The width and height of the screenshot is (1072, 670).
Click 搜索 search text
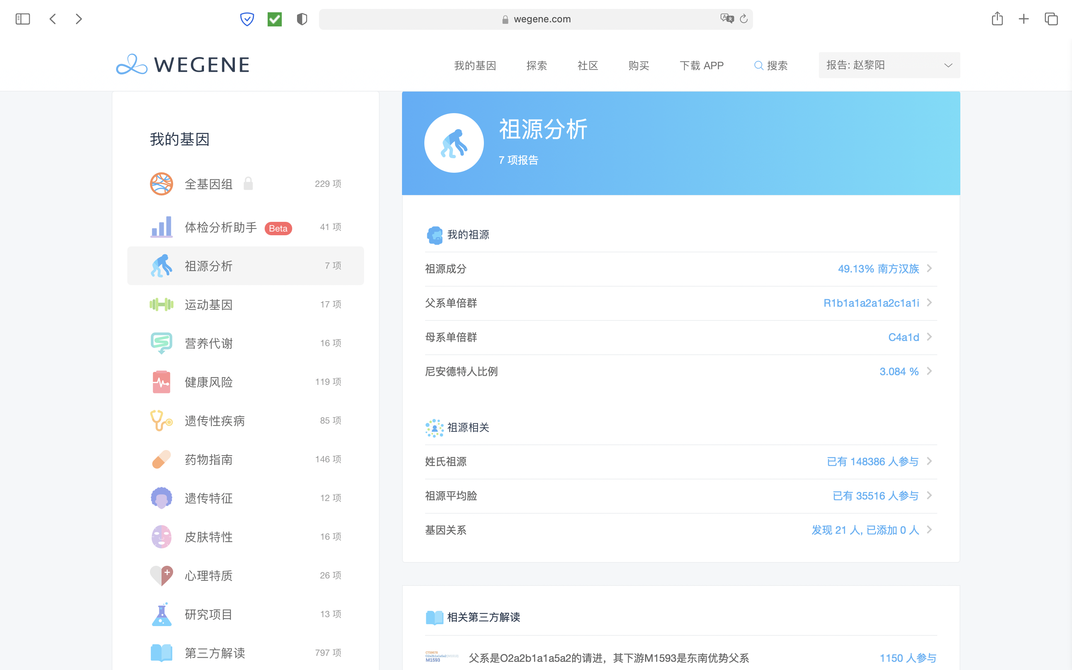point(778,66)
